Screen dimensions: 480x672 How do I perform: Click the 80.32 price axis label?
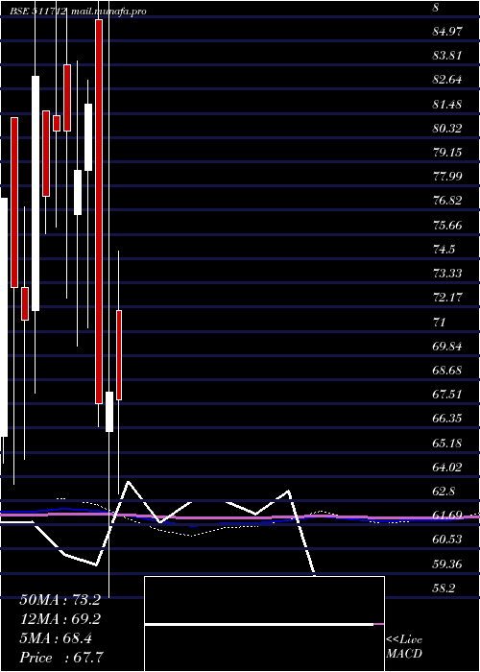click(447, 128)
